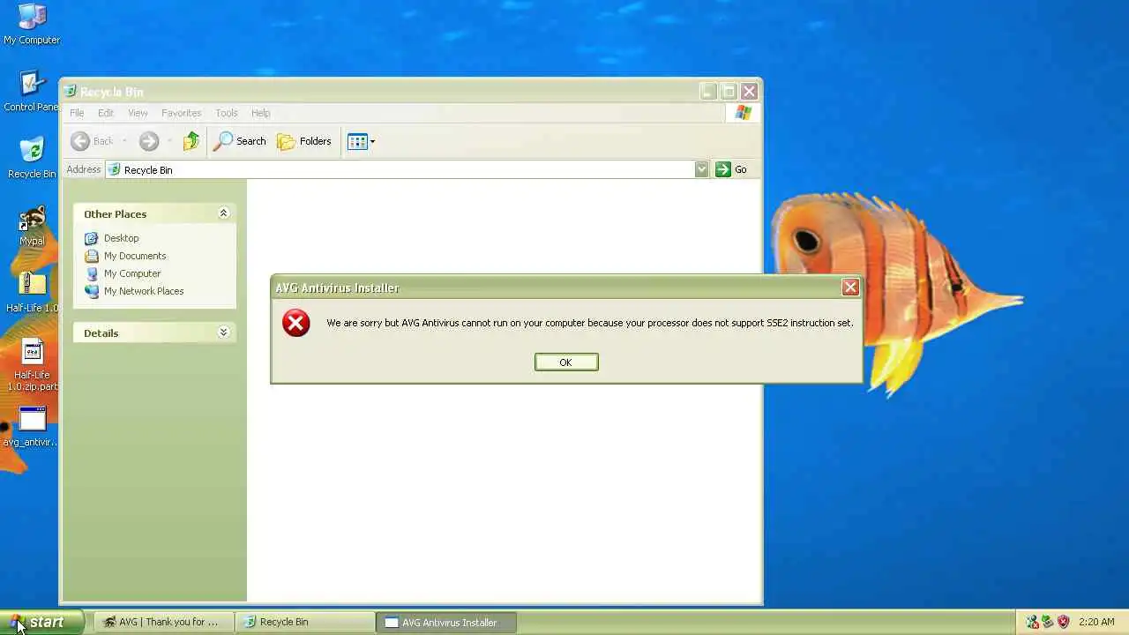Click OK in the AVG Installer dialog
The height and width of the screenshot is (635, 1129).
pos(566,362)
